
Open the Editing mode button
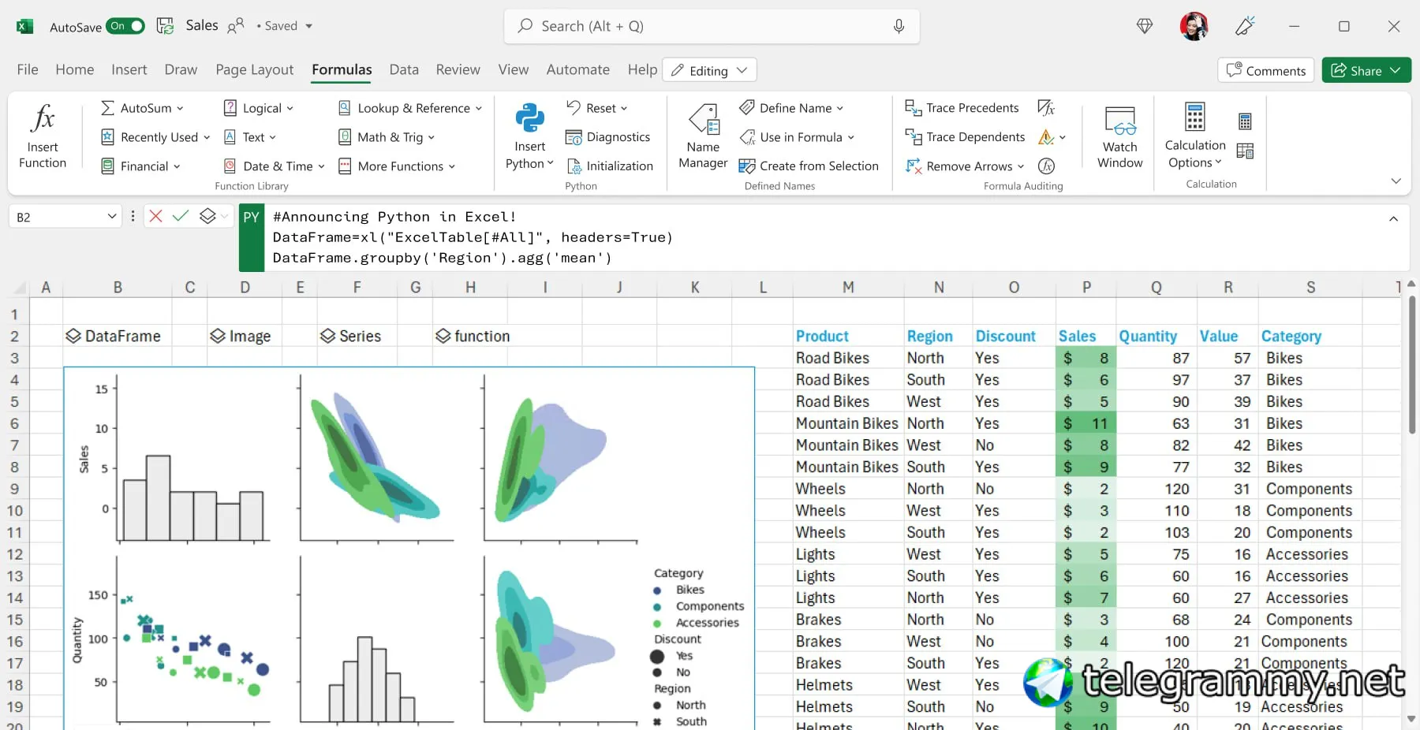point(709,70)
